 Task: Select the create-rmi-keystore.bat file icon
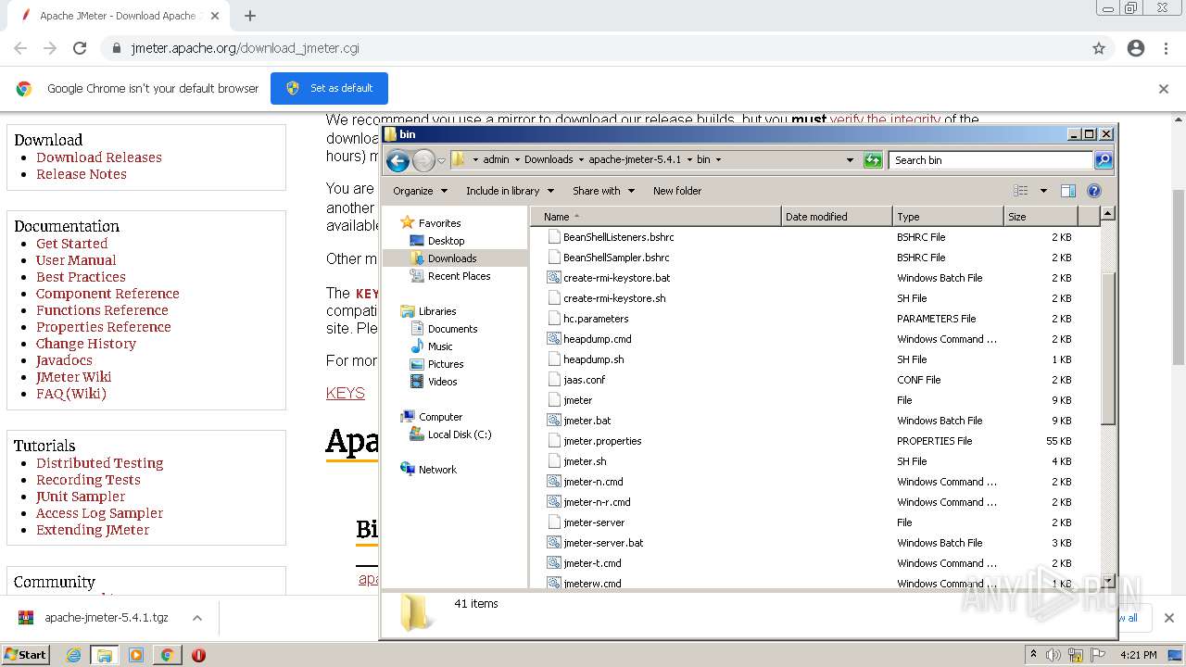pos(554,278)
